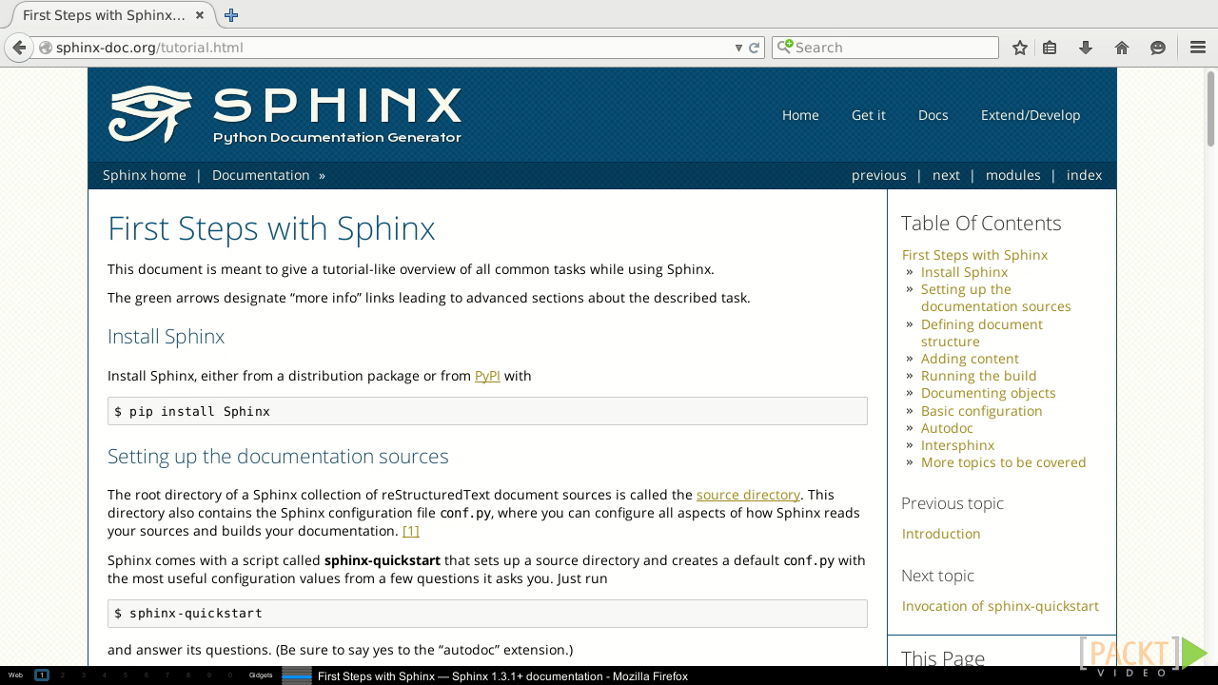This screenshot has width=1218, height=685.
Task: Open Invocation of sphinx-quickstart link
Action: pyautogui.click(x=1000, y=606)
